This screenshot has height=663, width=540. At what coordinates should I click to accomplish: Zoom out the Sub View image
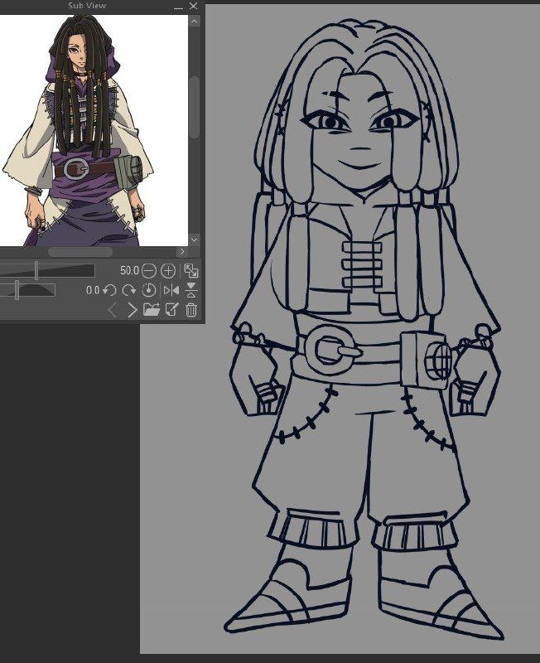[x=149, y=271]
